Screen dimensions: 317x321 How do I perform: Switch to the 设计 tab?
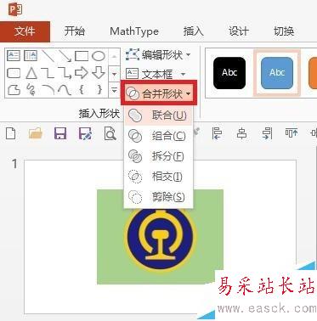239,31
